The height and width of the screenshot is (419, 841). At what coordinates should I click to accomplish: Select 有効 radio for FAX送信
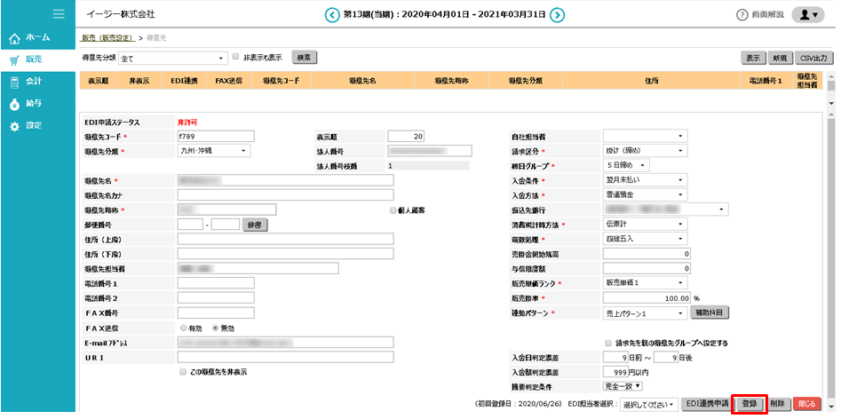[184, 328]
